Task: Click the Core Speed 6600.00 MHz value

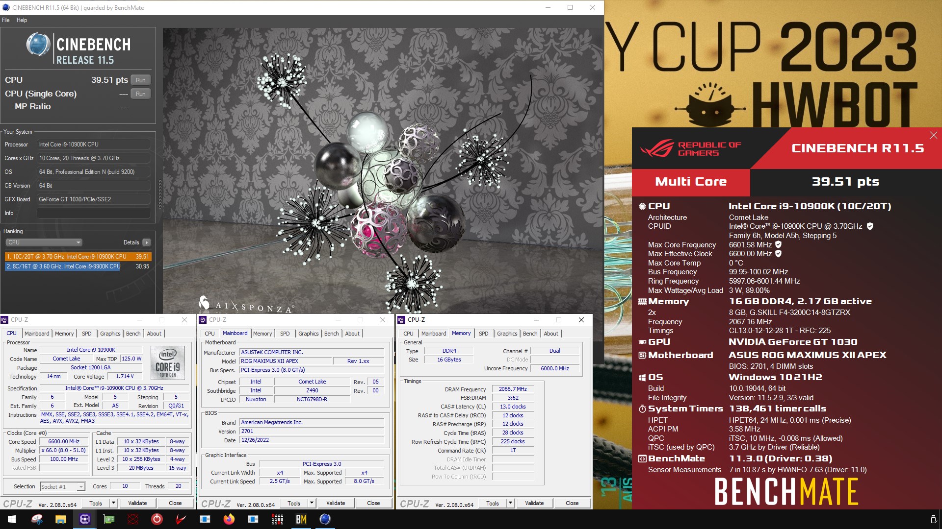Action: tap(64, 442)
